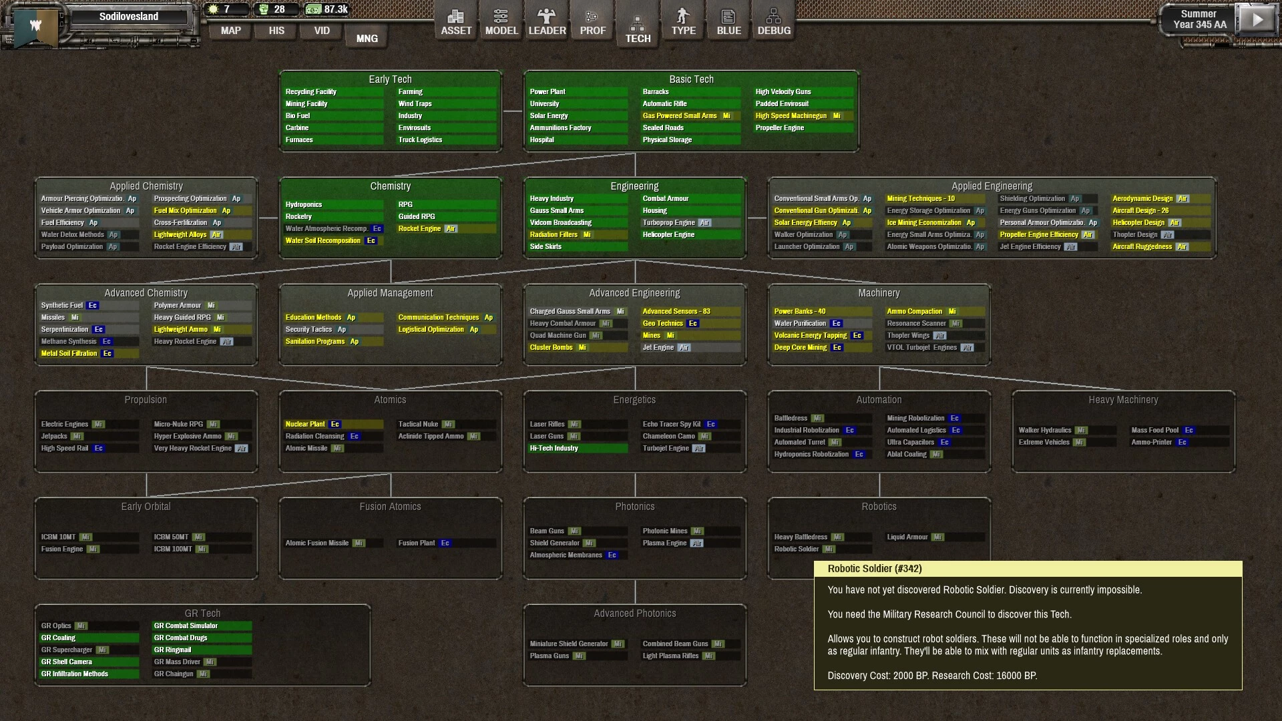This screenshot has width=1282, height=721.
Task: Switch to the MAP tab
Action: click(230, 31)
